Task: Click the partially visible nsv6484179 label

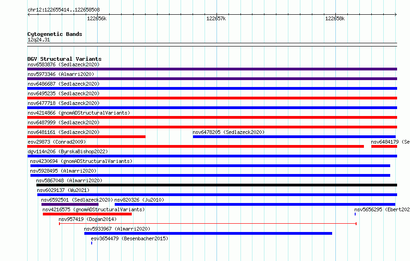Action: [x=390, y=142]
